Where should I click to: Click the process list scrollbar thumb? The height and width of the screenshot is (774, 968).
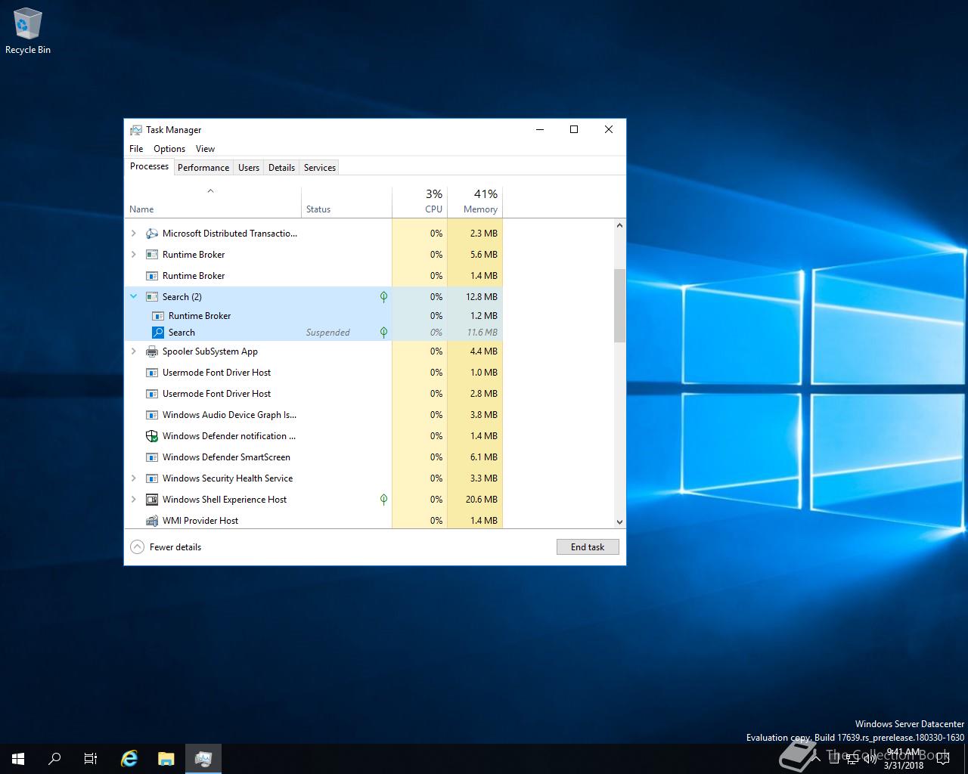619,305
